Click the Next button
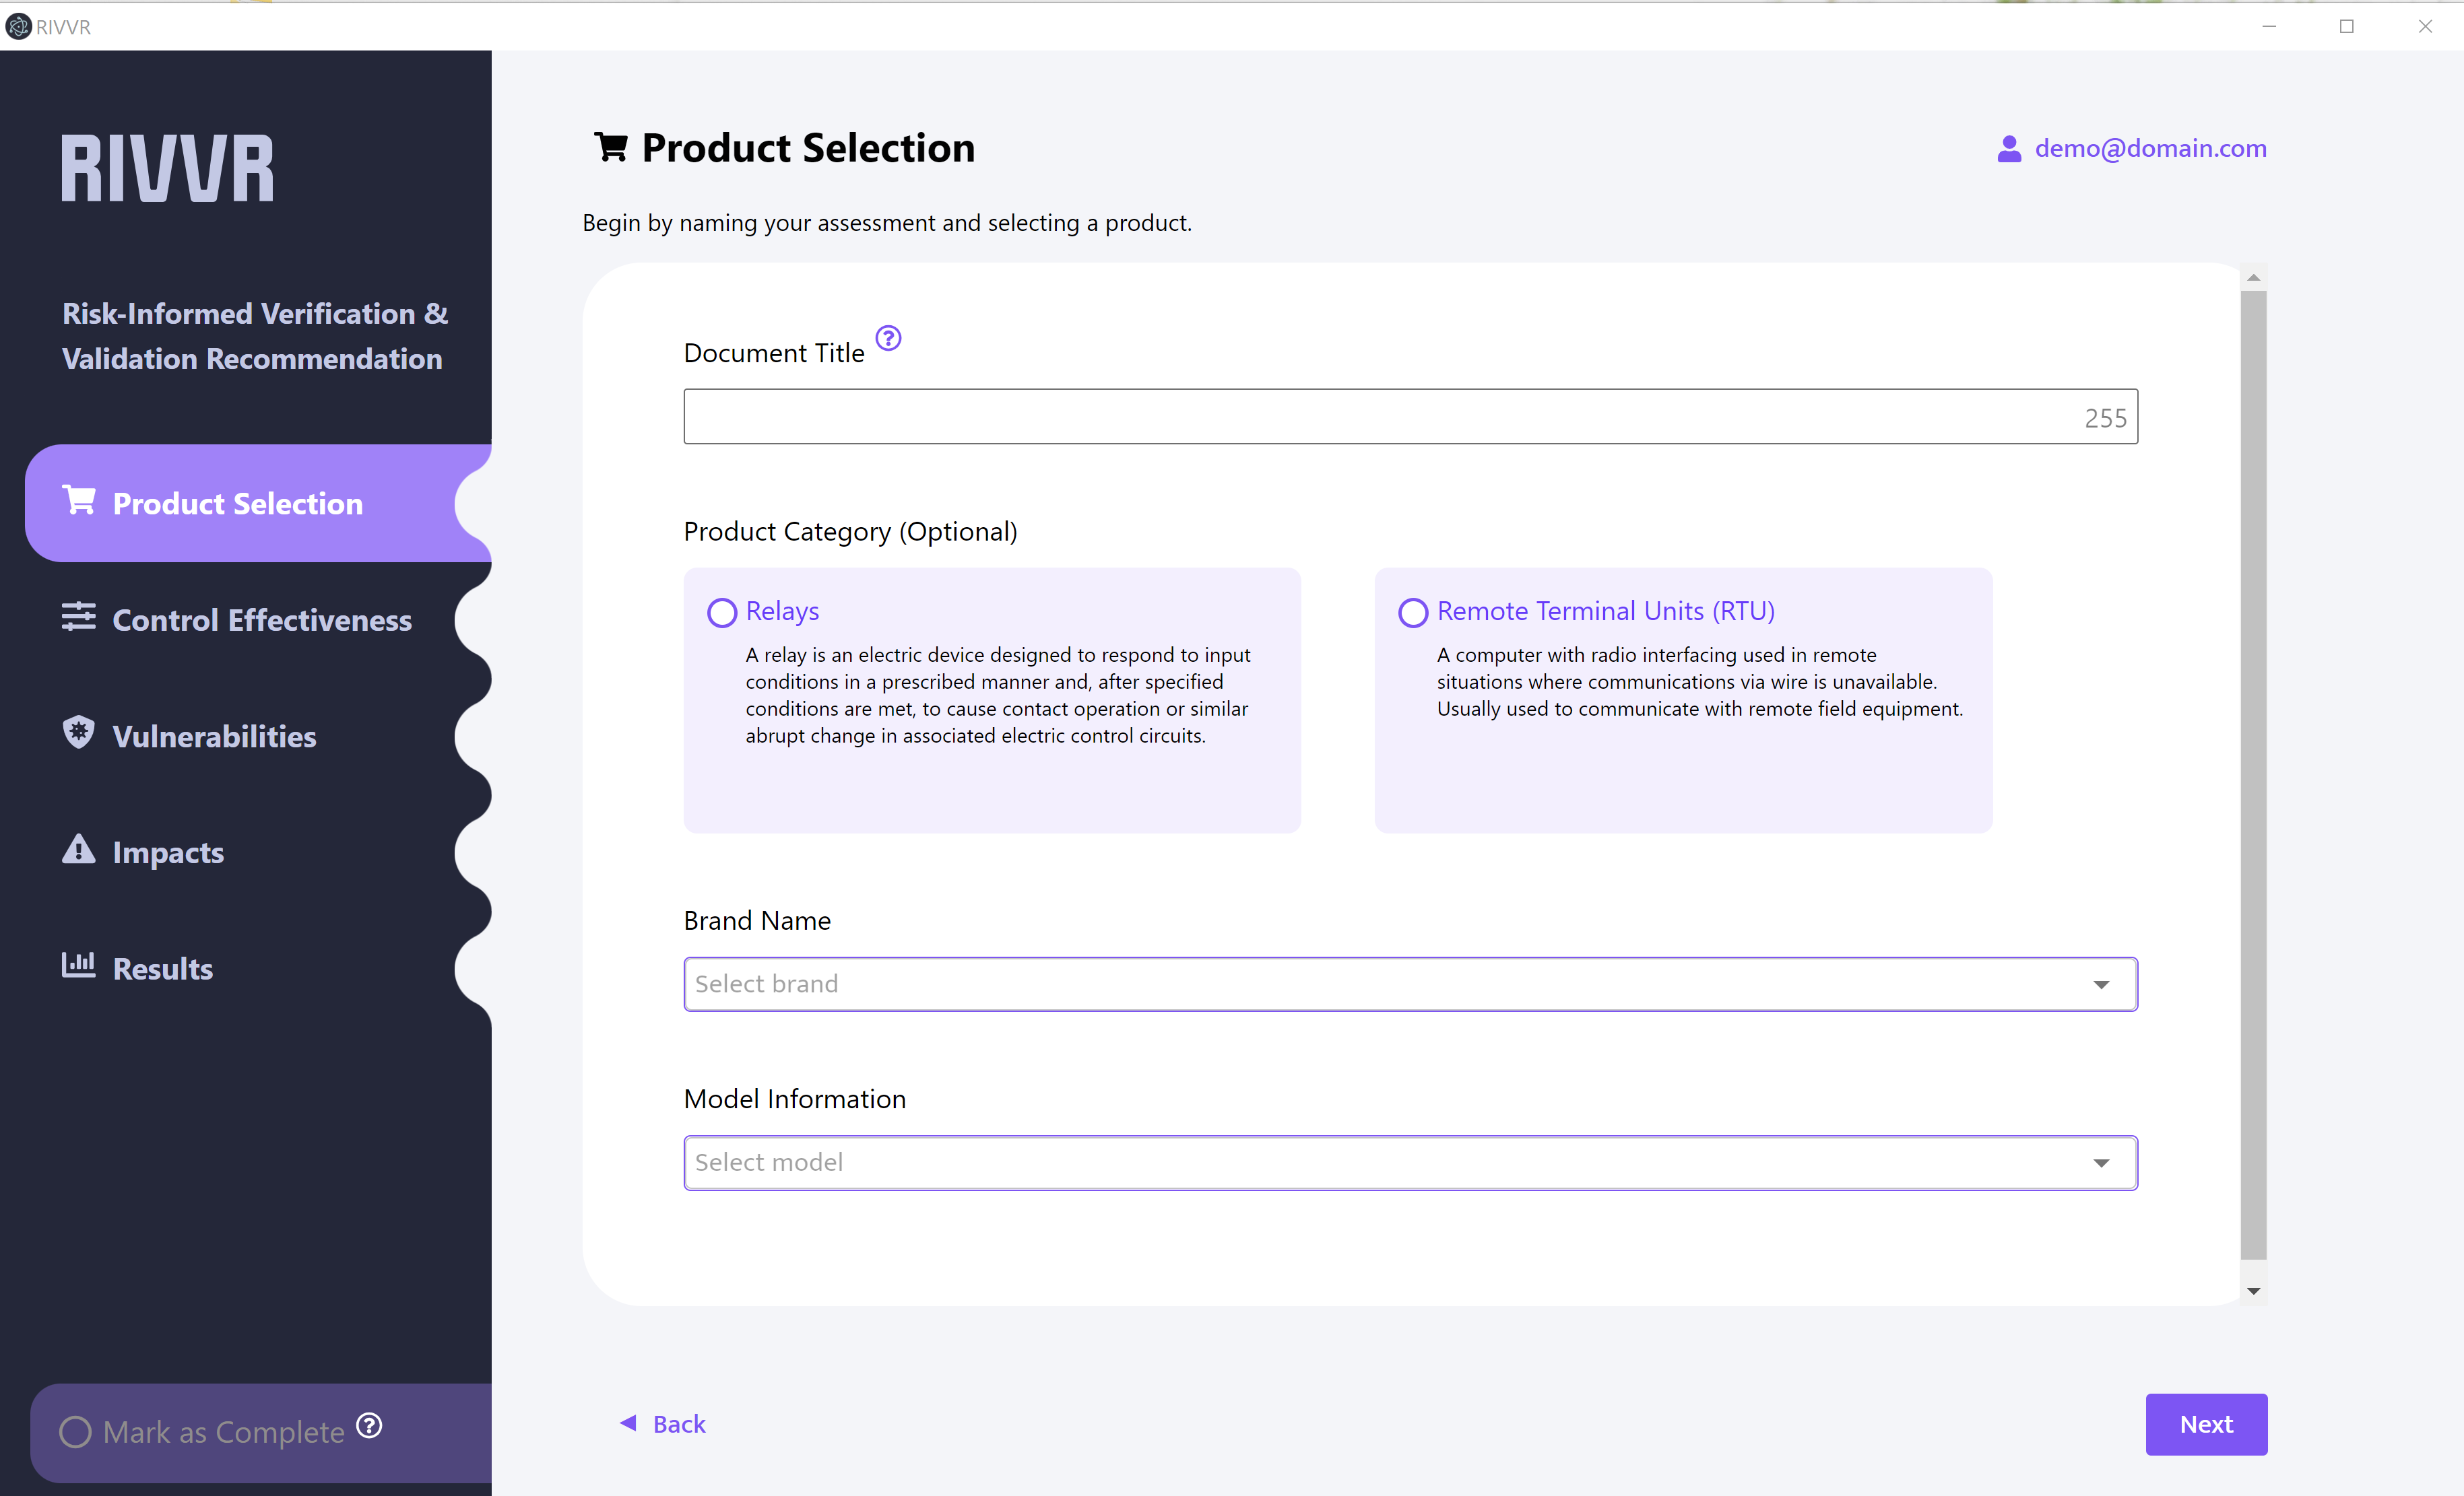 [x=2206, y=1424]
